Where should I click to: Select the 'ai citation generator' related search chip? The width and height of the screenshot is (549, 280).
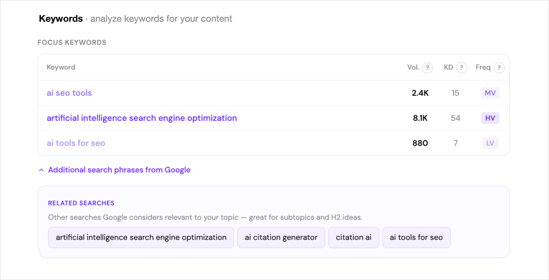coord(281,237)
